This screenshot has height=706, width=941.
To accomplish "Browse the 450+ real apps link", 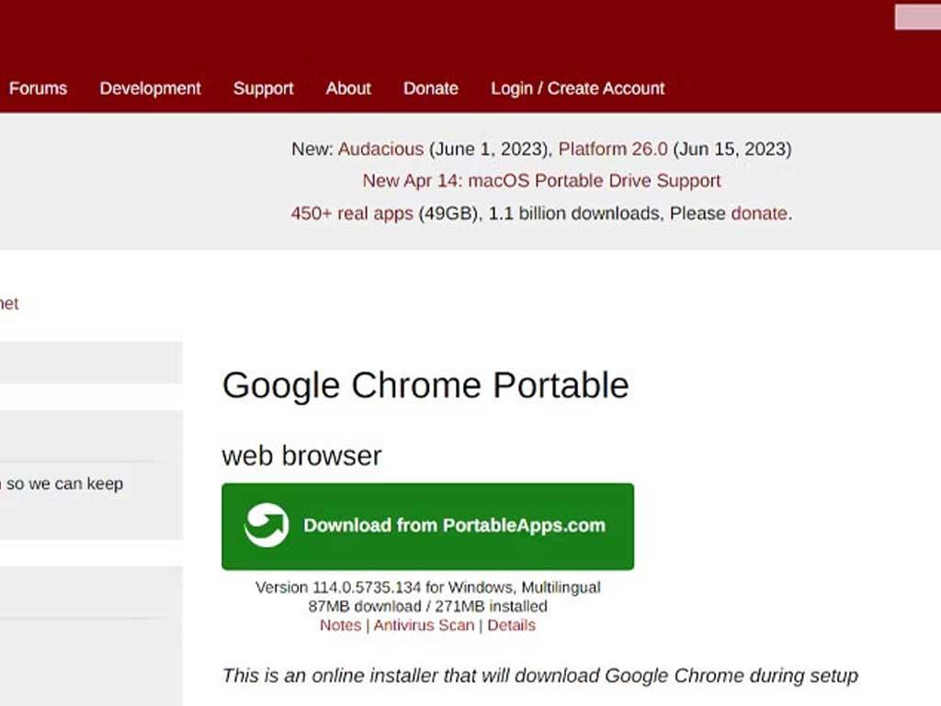I will click(x=351, y=213).
